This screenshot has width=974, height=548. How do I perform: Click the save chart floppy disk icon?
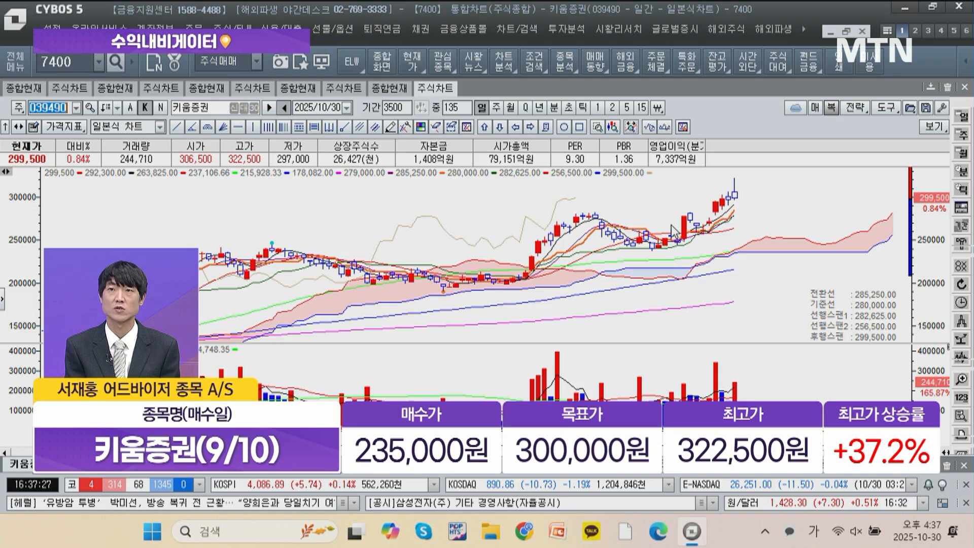(926, 108)
